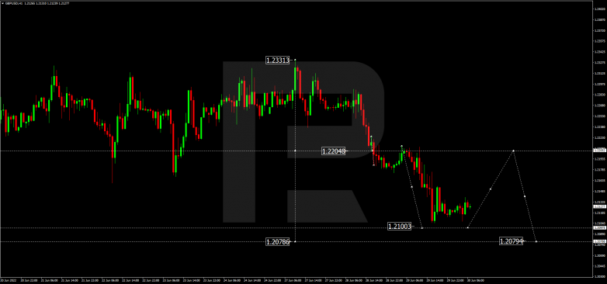Click the 20 Jun 2022 date label
Screen dimensions: 607x284
(7, 280)
